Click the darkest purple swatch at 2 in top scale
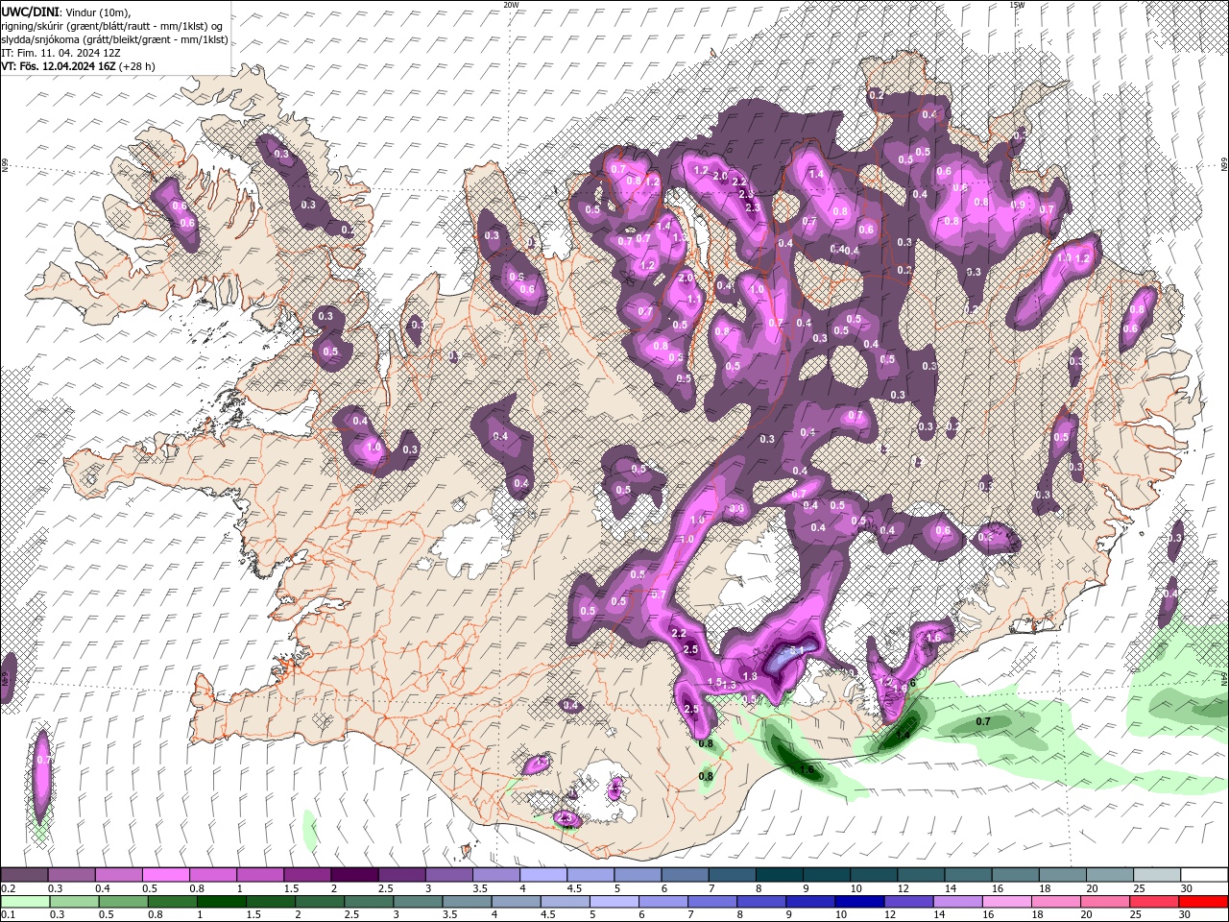This screenshot has height=922, width=1229. (x=354, y=875)
